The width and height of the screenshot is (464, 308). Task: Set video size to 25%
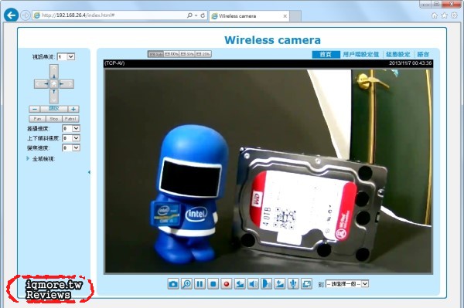coord(203,54)
